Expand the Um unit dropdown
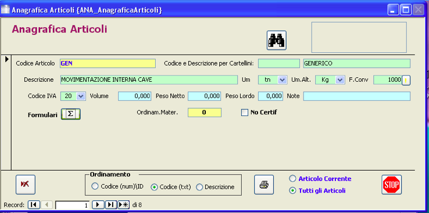 point(282,80)
